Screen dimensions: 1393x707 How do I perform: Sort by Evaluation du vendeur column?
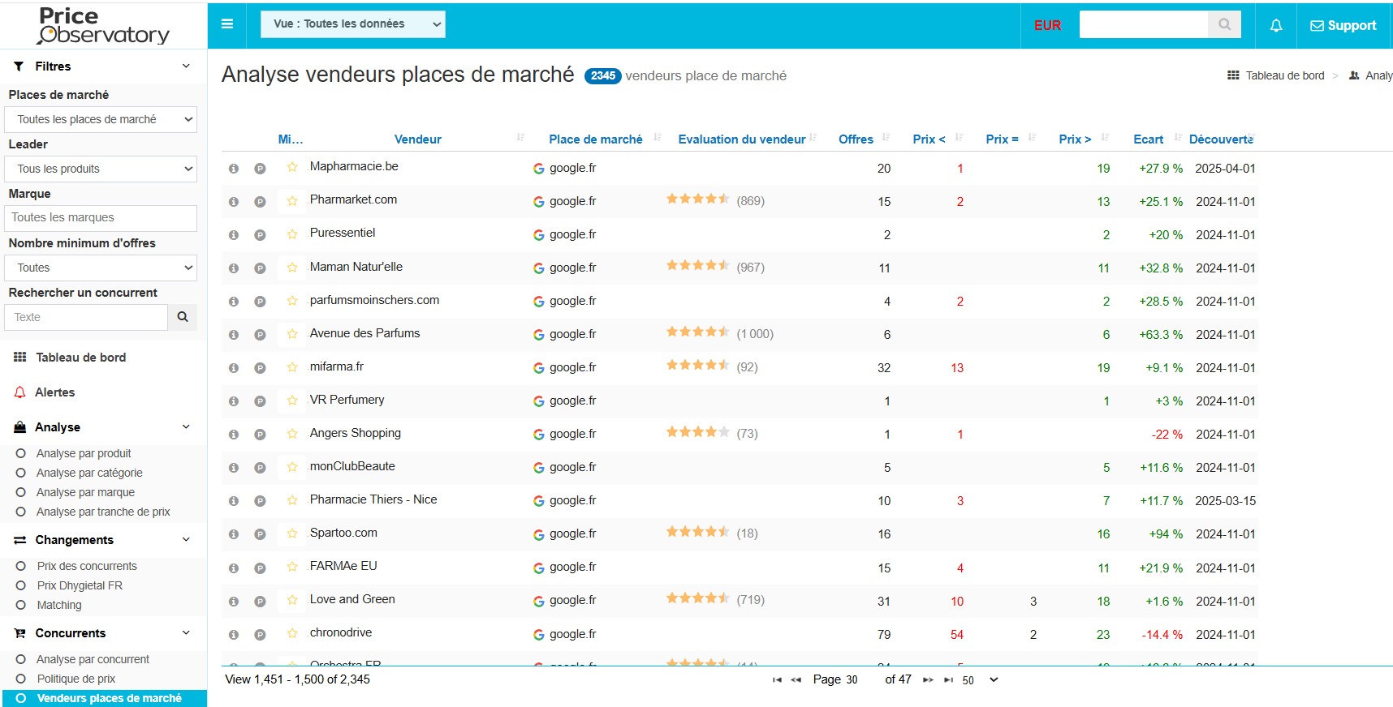[x=741, y=139]
